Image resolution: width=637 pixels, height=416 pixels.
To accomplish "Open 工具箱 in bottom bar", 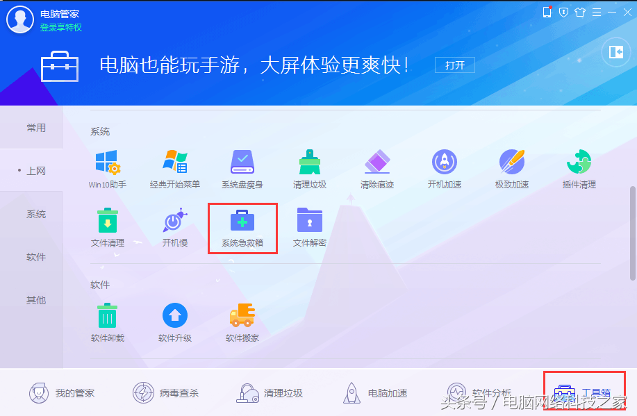I will [583, 393].
